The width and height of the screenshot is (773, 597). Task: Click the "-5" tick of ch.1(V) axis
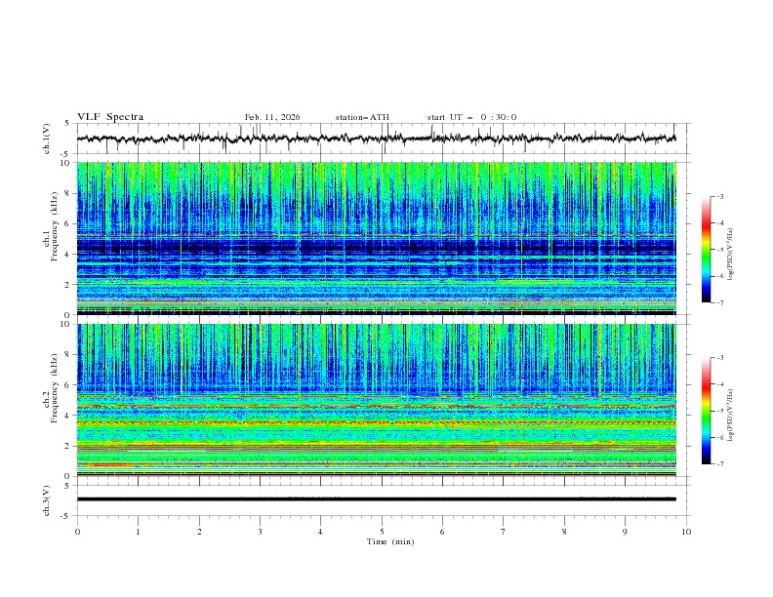tap(66, 154)
